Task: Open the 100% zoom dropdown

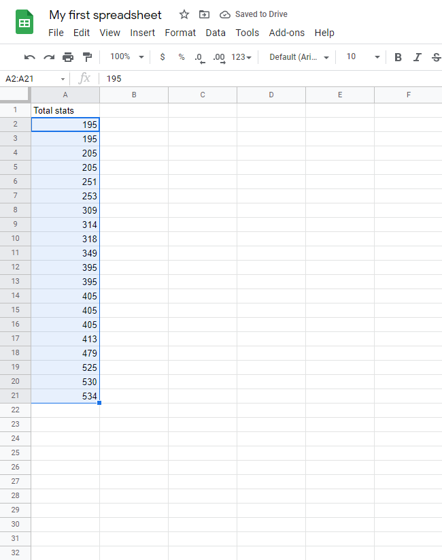Action: click(127, 57)
